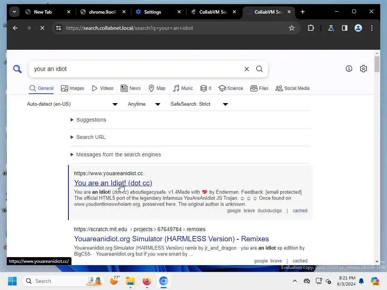Open Chrome three-dot menu
The height and width of the screenshot is (290, 387).
(372, 28)
